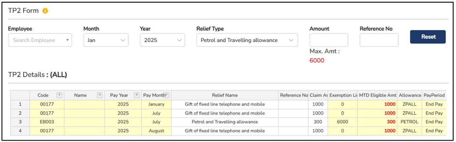Viewport: 456px width, 142px height.
Task: Click the Amount input field
Action: [x=328, y=40]
